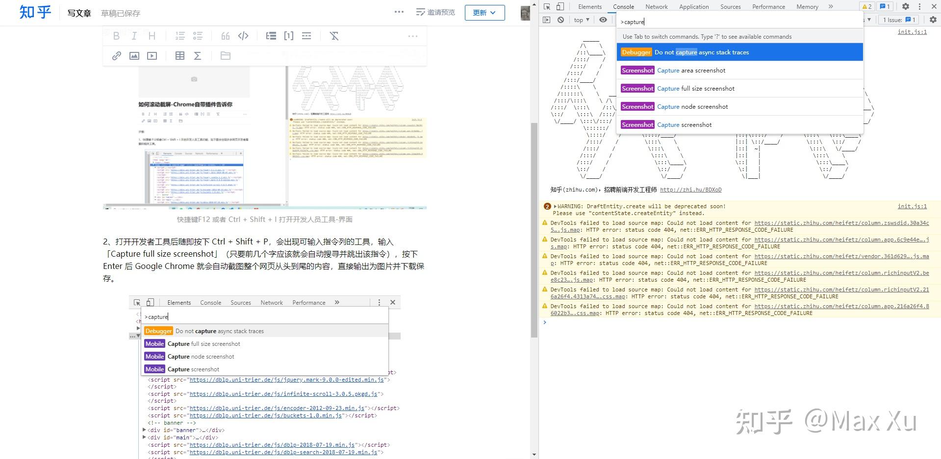Image resolution: width=941 pixels, height=459 pixels.
Task: Insert an image into the article
Action: [x=134, y=56]
